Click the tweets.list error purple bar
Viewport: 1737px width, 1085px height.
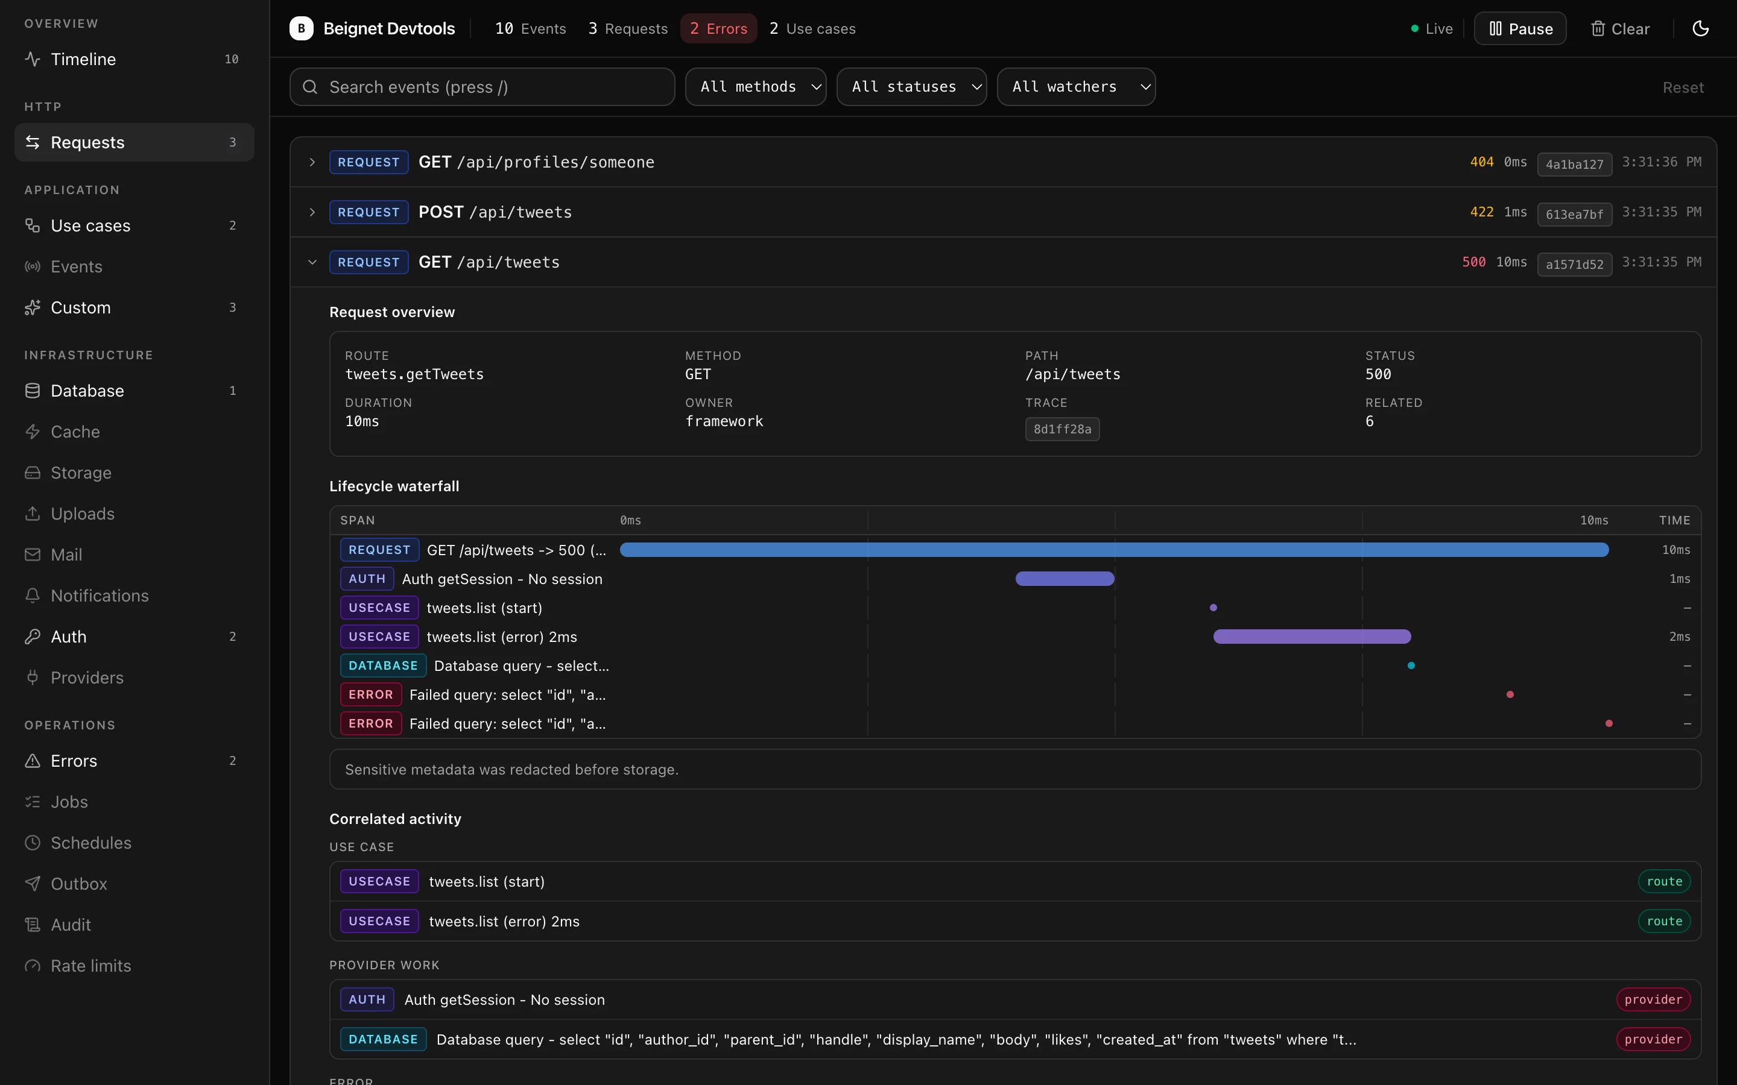pos(1311,637)
